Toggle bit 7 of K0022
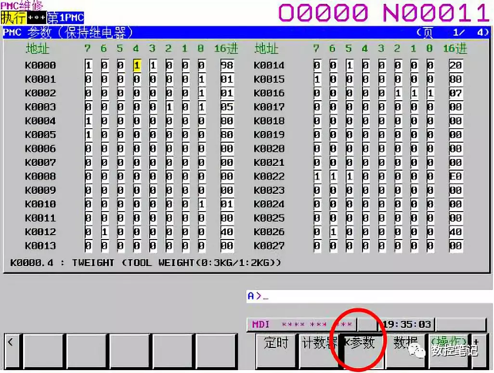Viewport: 494px width, 373px height. (317, 176)
